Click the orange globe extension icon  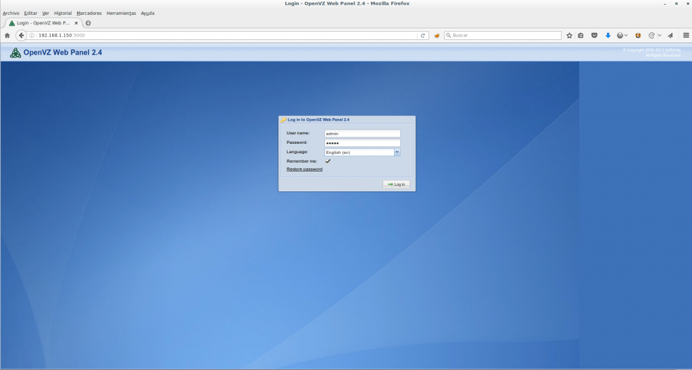coord(638,35)
